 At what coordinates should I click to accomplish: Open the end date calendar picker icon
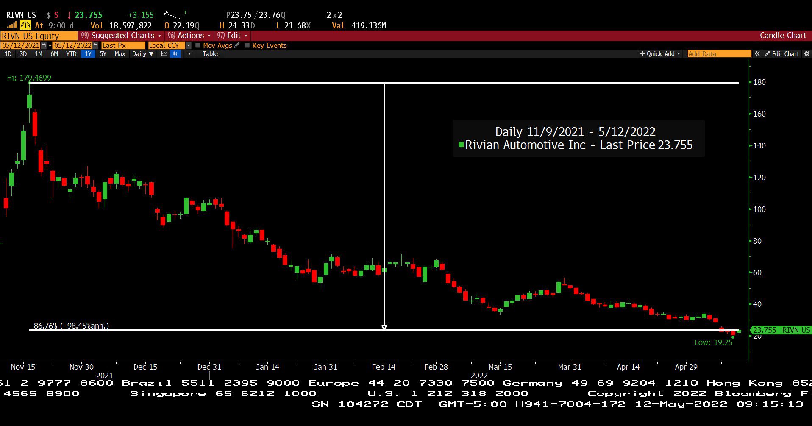coord(95,45)
